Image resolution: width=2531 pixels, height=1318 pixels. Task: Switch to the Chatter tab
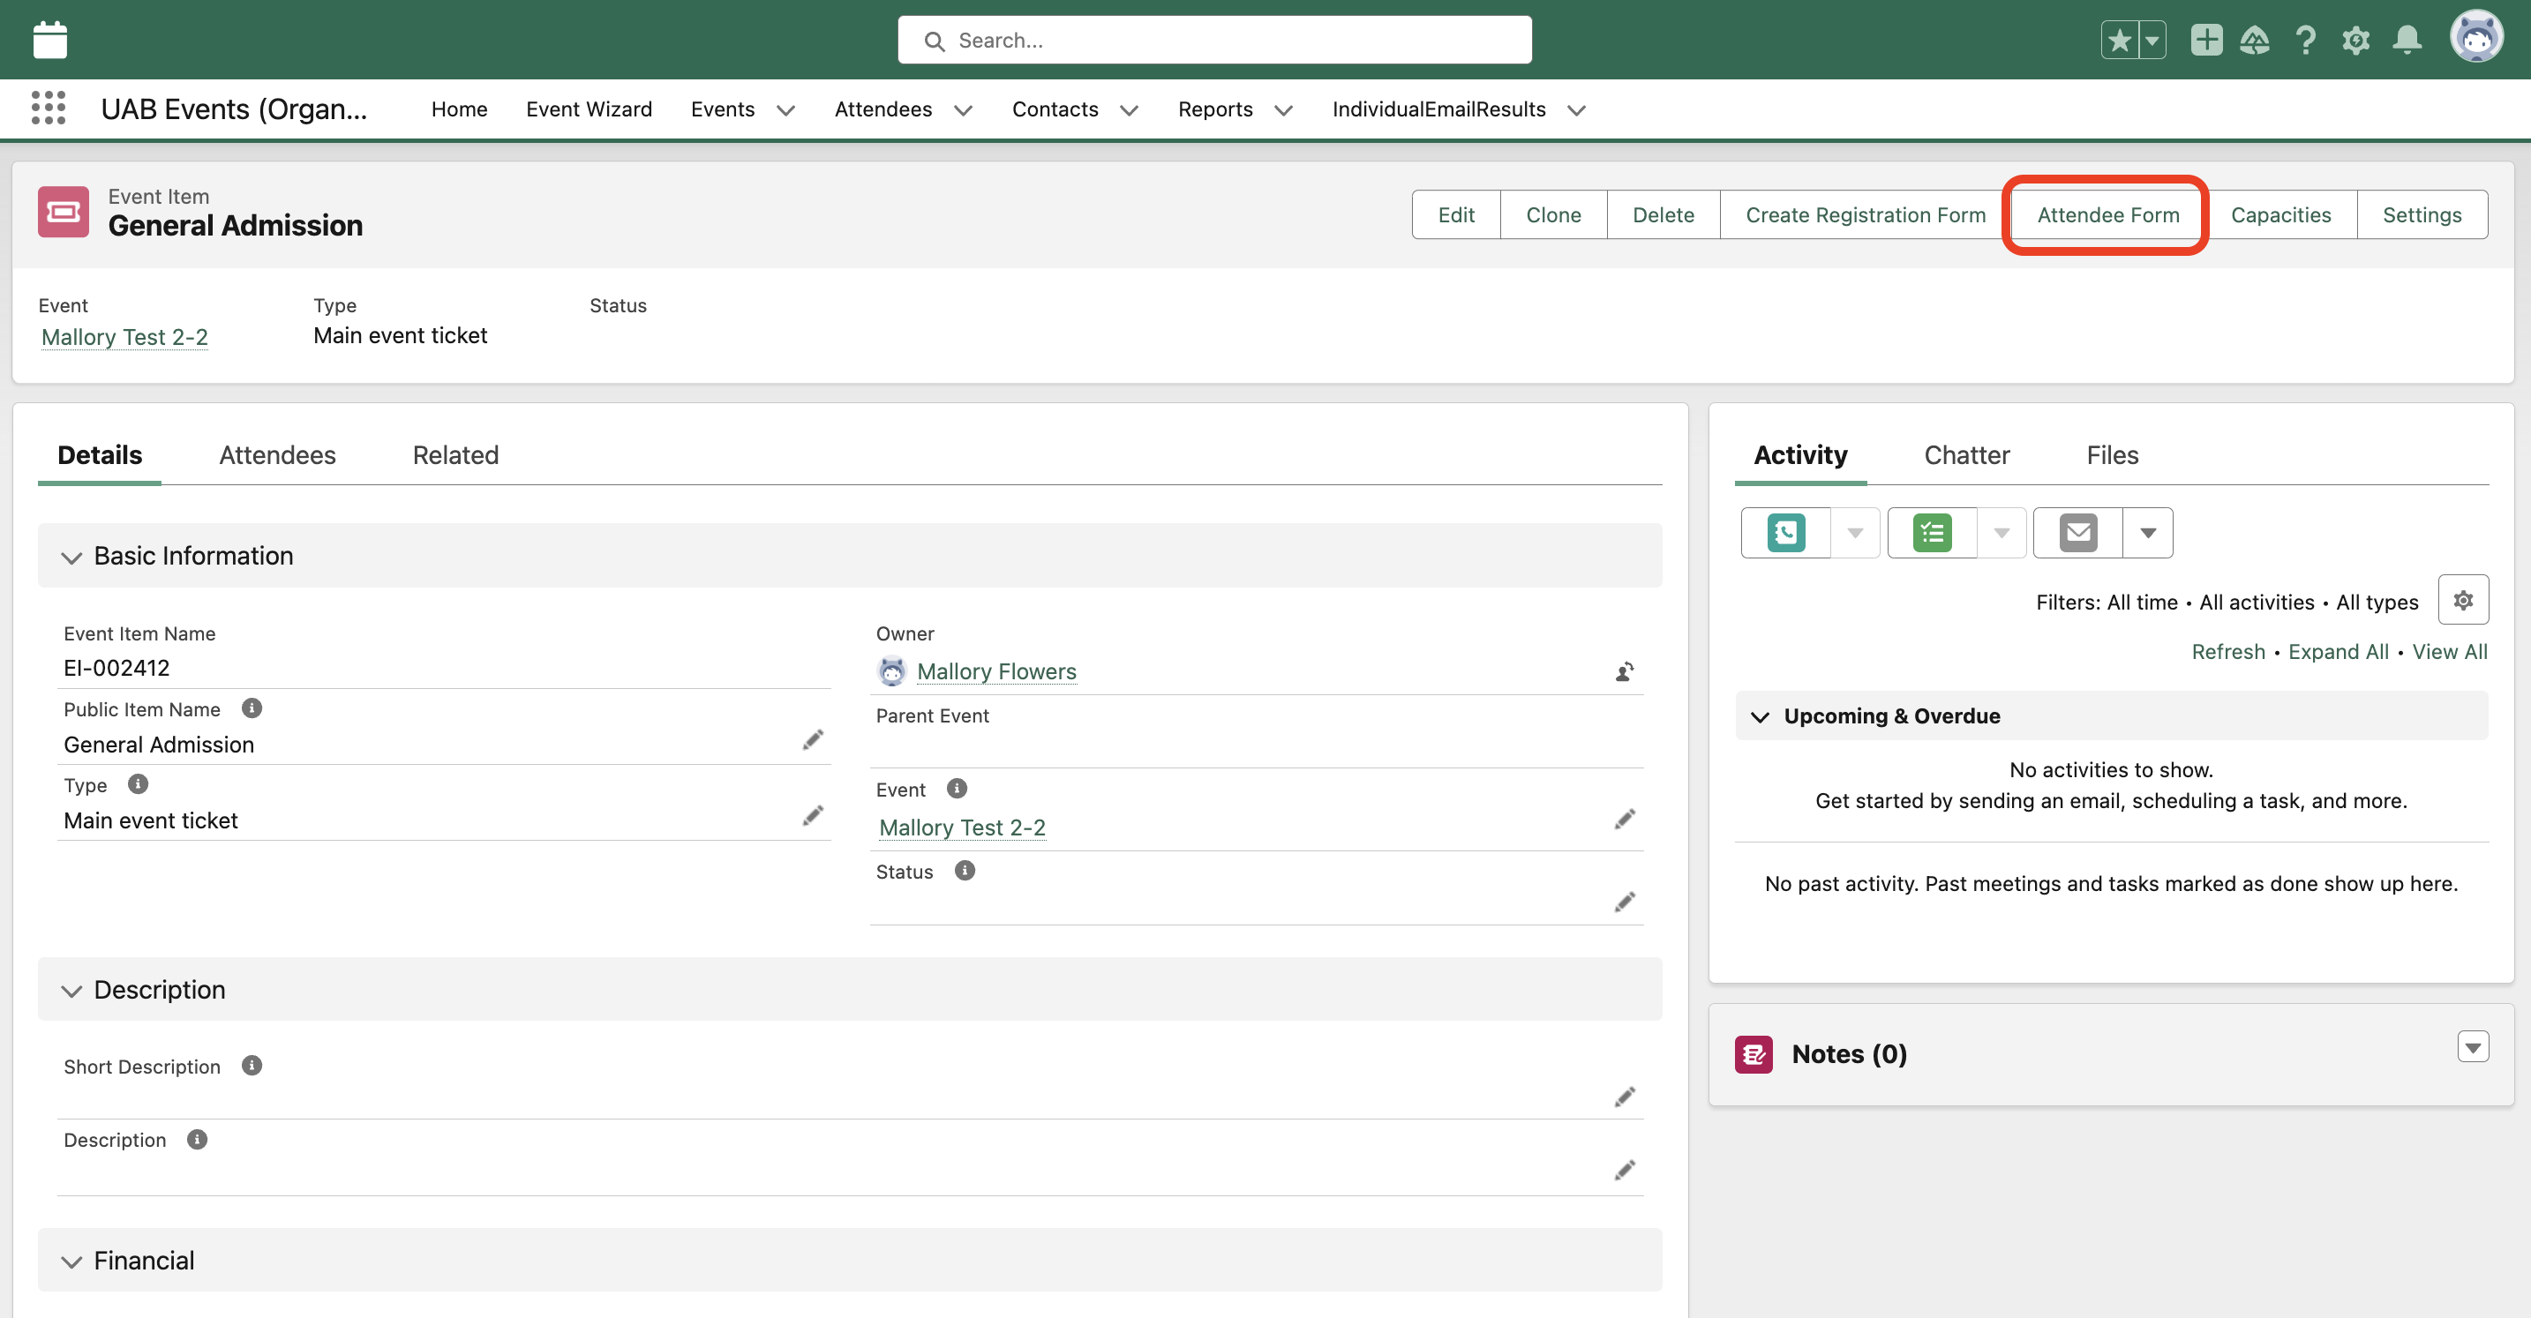click(x=1966, y=454)
